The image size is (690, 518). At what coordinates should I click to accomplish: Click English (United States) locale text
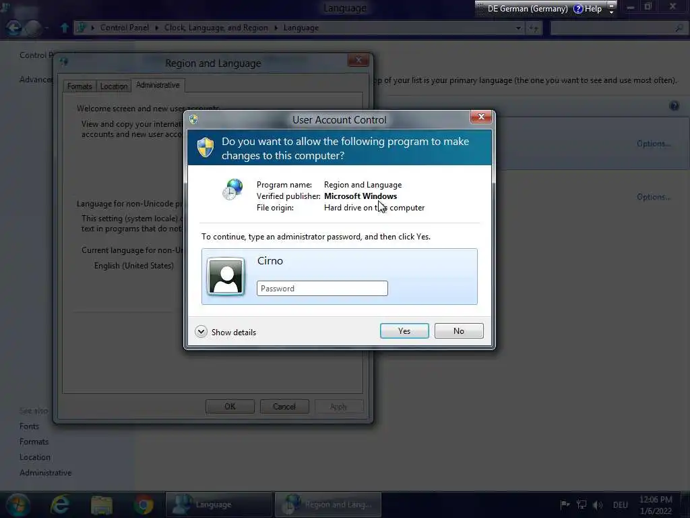(x=134, y=266)
